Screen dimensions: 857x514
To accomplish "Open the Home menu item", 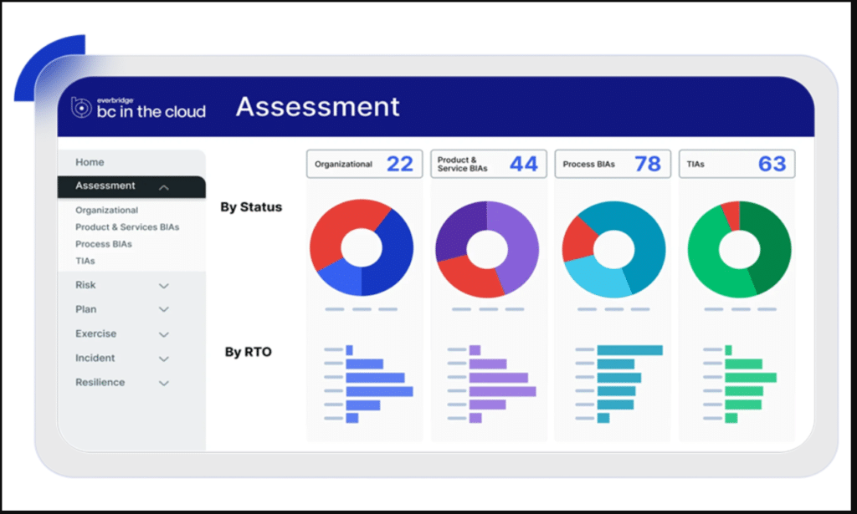I will pyautogui.click(x=90, y=162).
